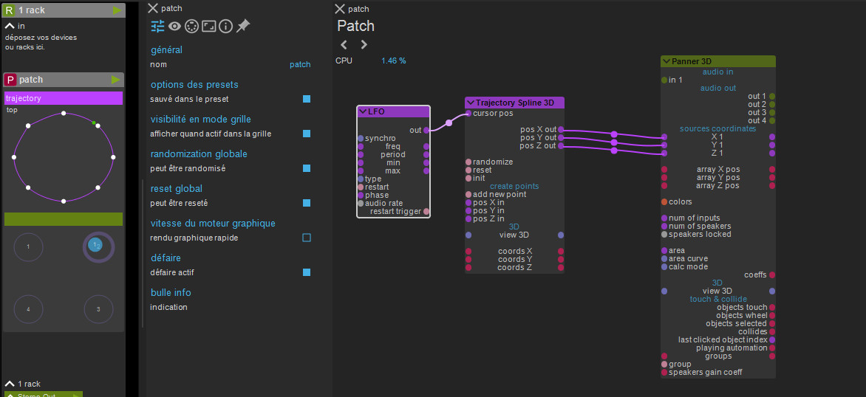
Task: Collapse the LFO module chevron
Action: [x=363, y=112]
